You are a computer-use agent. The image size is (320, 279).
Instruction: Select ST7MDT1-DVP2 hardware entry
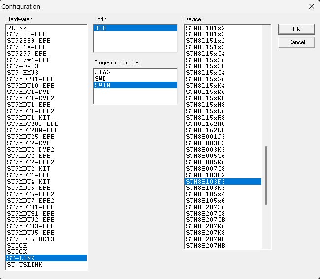(46, 98)
